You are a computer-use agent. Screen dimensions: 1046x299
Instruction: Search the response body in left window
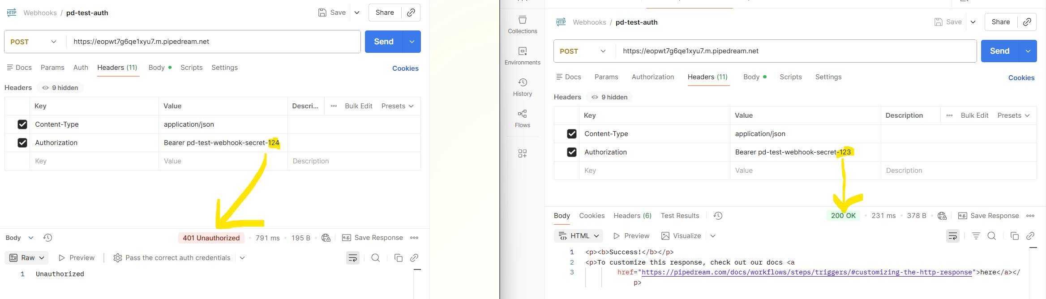(x=376, y=258)
